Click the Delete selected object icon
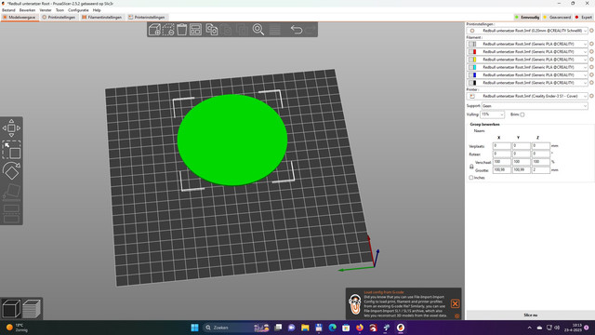This screenshot has width=595, height=335. point(168,30)
